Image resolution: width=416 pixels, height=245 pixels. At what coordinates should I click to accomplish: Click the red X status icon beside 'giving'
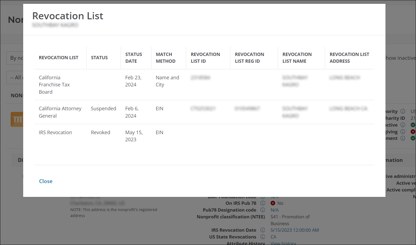(413, 132)
